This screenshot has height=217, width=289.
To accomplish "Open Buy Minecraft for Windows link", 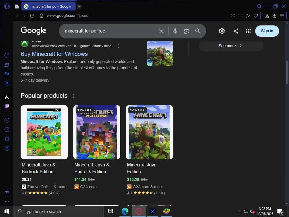I will pyautogui.click(x=54, y=54).
